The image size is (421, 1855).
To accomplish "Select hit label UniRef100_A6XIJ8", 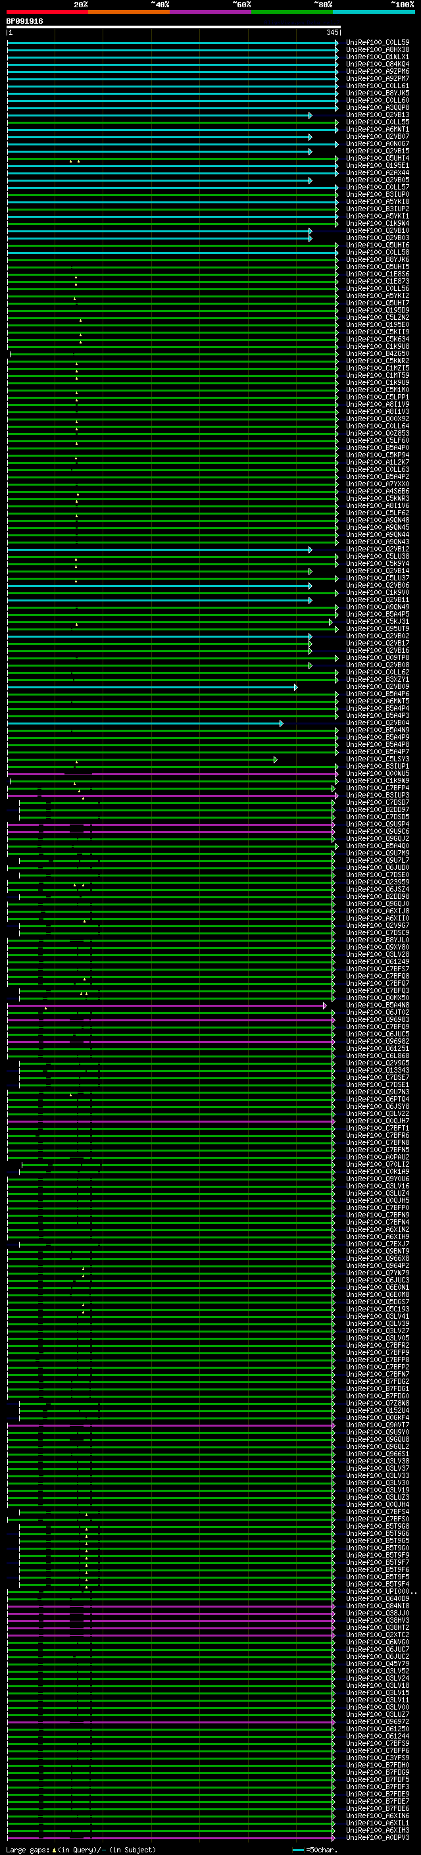I will [378, 911].
